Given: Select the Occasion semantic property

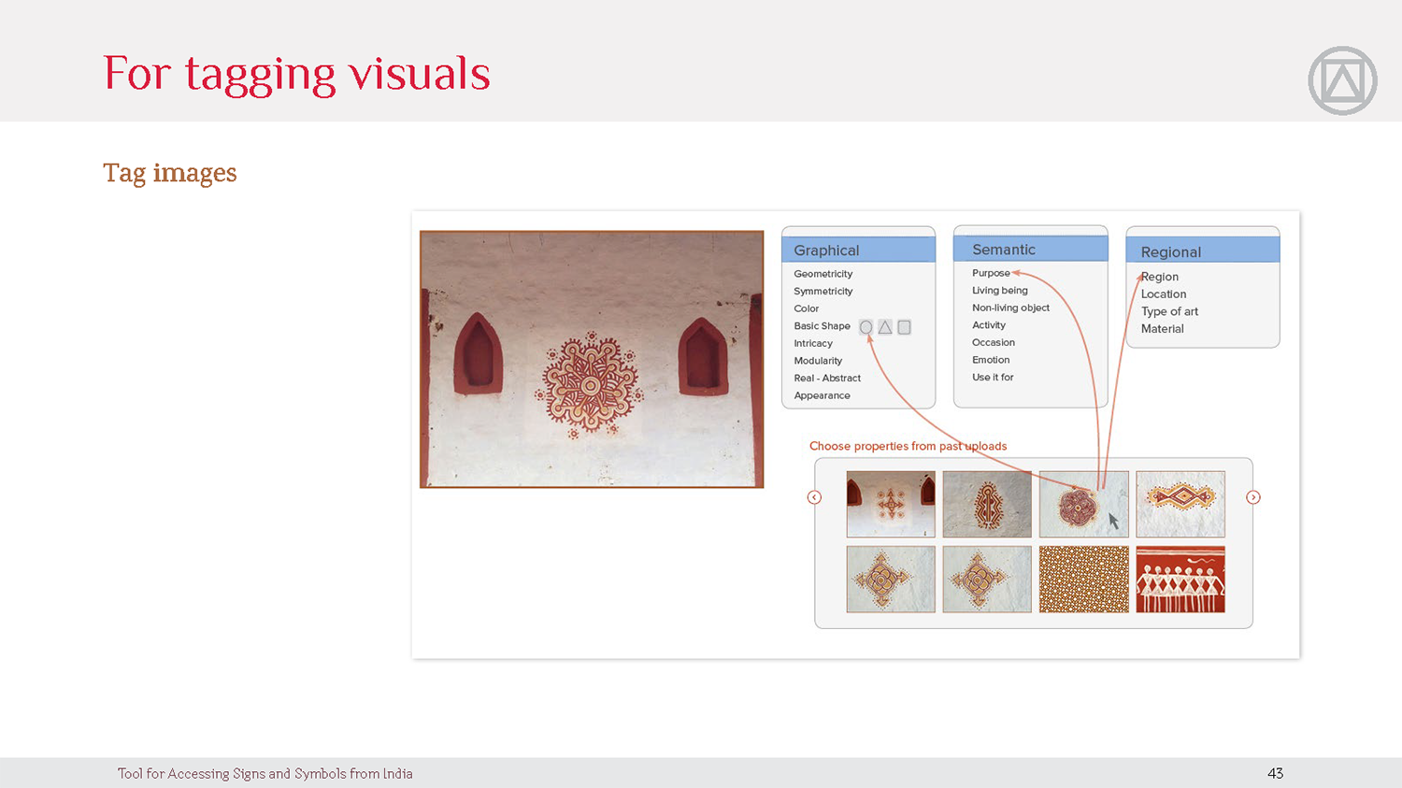Looking at the screenshot, I should (993, 342).
